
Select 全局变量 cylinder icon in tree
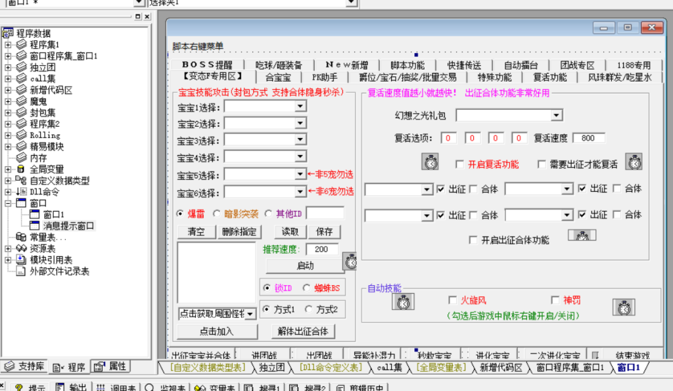pos(20,169)
